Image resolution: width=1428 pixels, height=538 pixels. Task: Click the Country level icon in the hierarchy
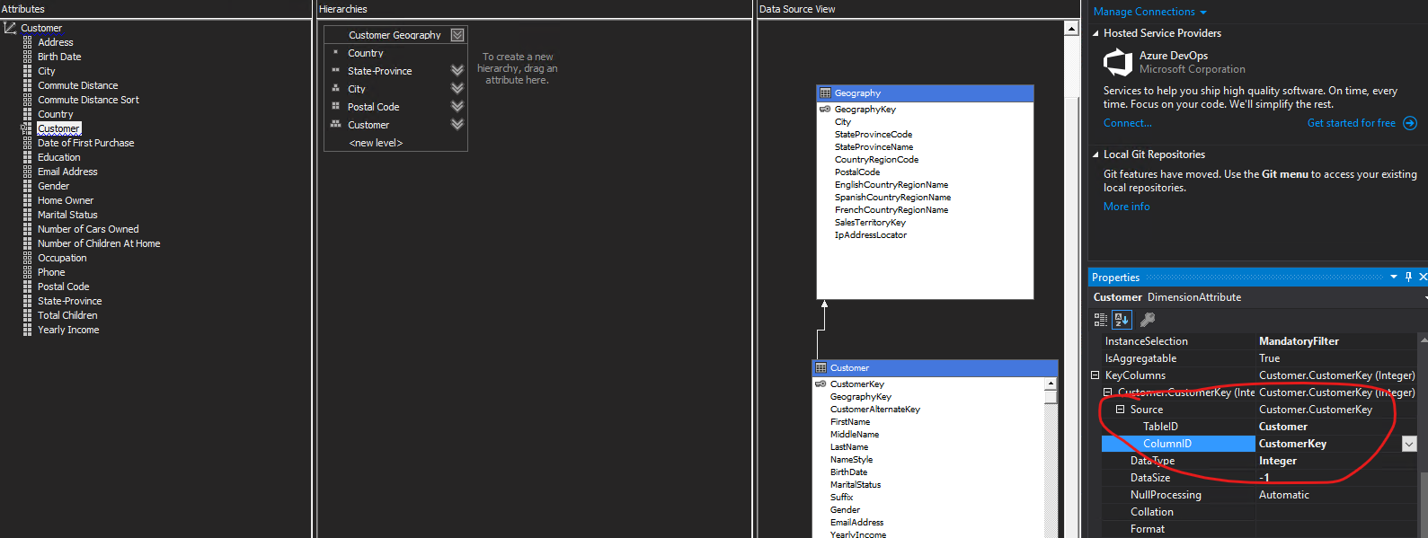(335, 52)
